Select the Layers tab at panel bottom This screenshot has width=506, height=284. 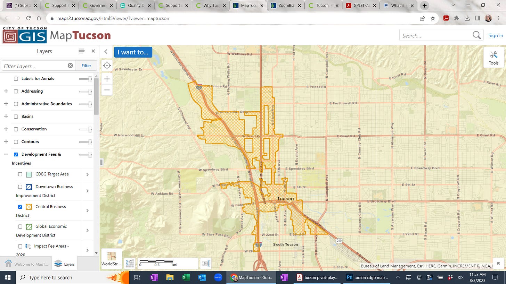[x=65, y=264]
